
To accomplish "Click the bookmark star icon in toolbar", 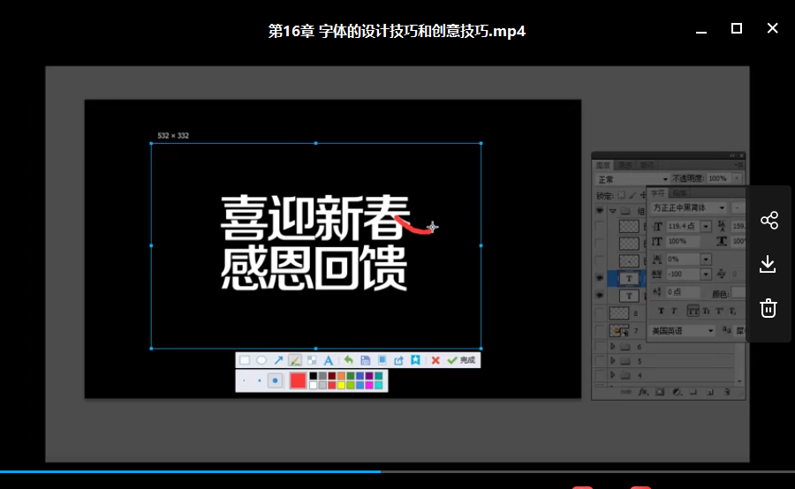I will (x=416, y=360).
